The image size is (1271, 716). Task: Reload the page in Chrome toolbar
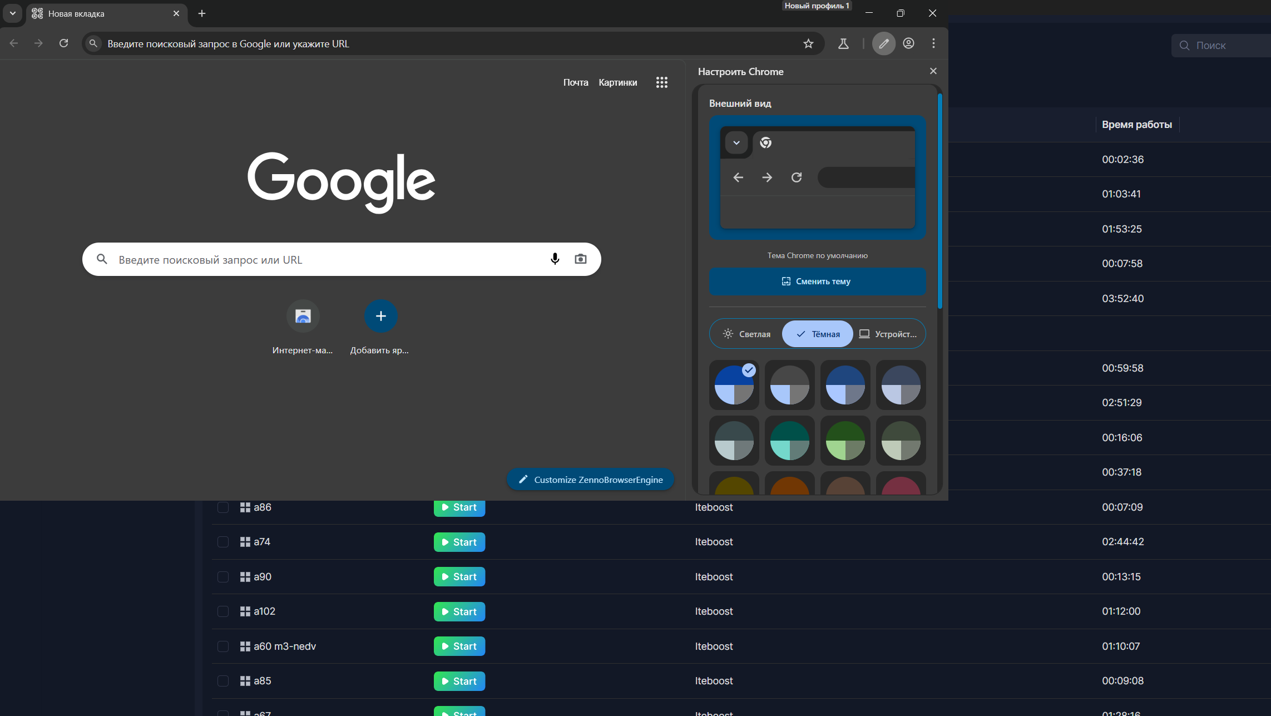pyautogui.click(x=64, y=43)
